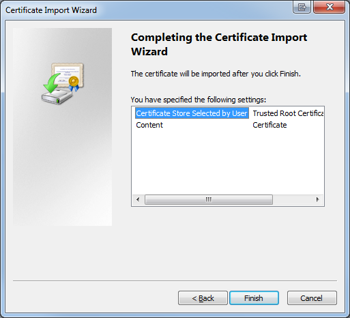Cancel the Certificate Import Wizard
The height and width of the screenshot is (318, 350).
coord(312,298)
